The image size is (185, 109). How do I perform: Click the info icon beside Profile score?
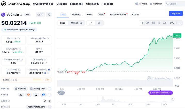tap(16, 80)
